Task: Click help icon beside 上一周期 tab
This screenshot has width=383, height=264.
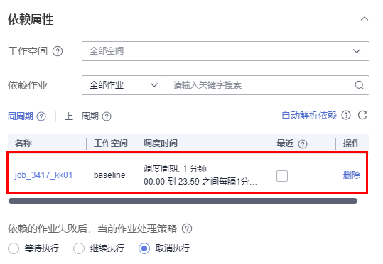Action: click(107, 116)
